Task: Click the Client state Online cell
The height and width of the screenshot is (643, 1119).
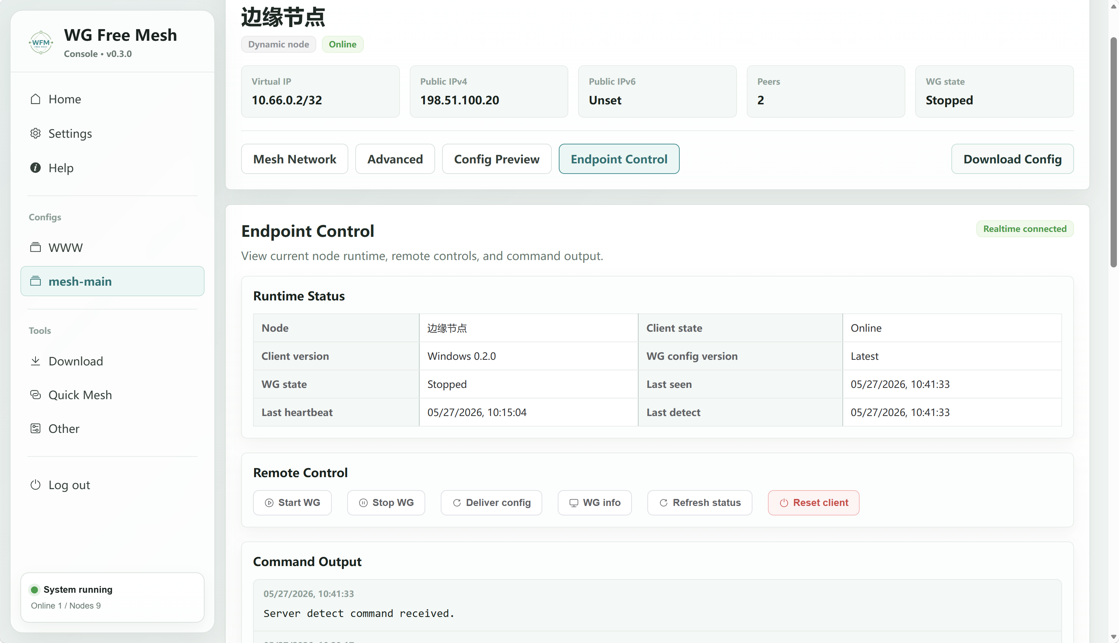Action: 952,328
